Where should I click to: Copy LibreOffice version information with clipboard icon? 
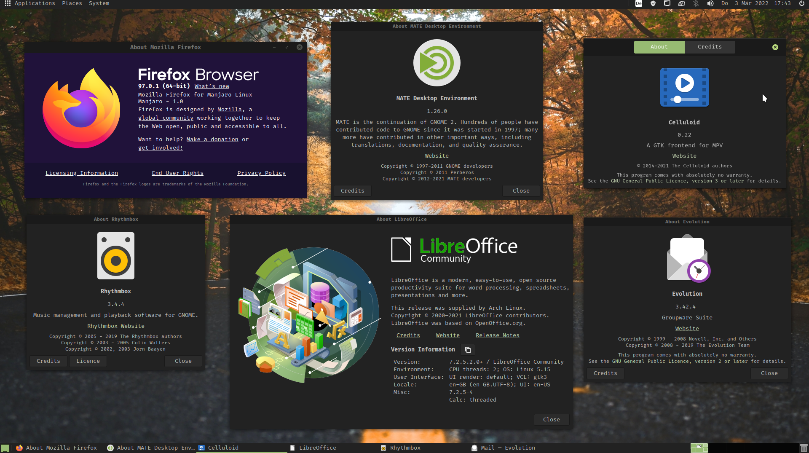[468, 350]
